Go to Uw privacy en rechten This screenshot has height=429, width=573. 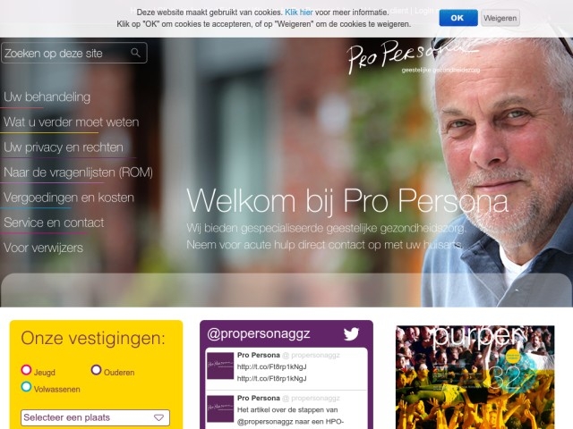coord(64,147)
